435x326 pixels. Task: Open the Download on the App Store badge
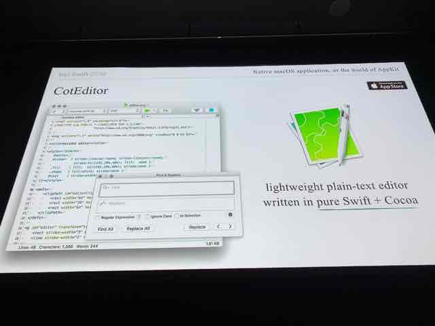[x=387, y=85]
